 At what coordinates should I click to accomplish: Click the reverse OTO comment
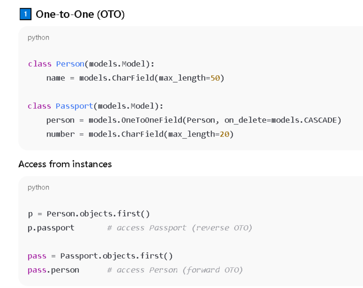click(179, 228)
